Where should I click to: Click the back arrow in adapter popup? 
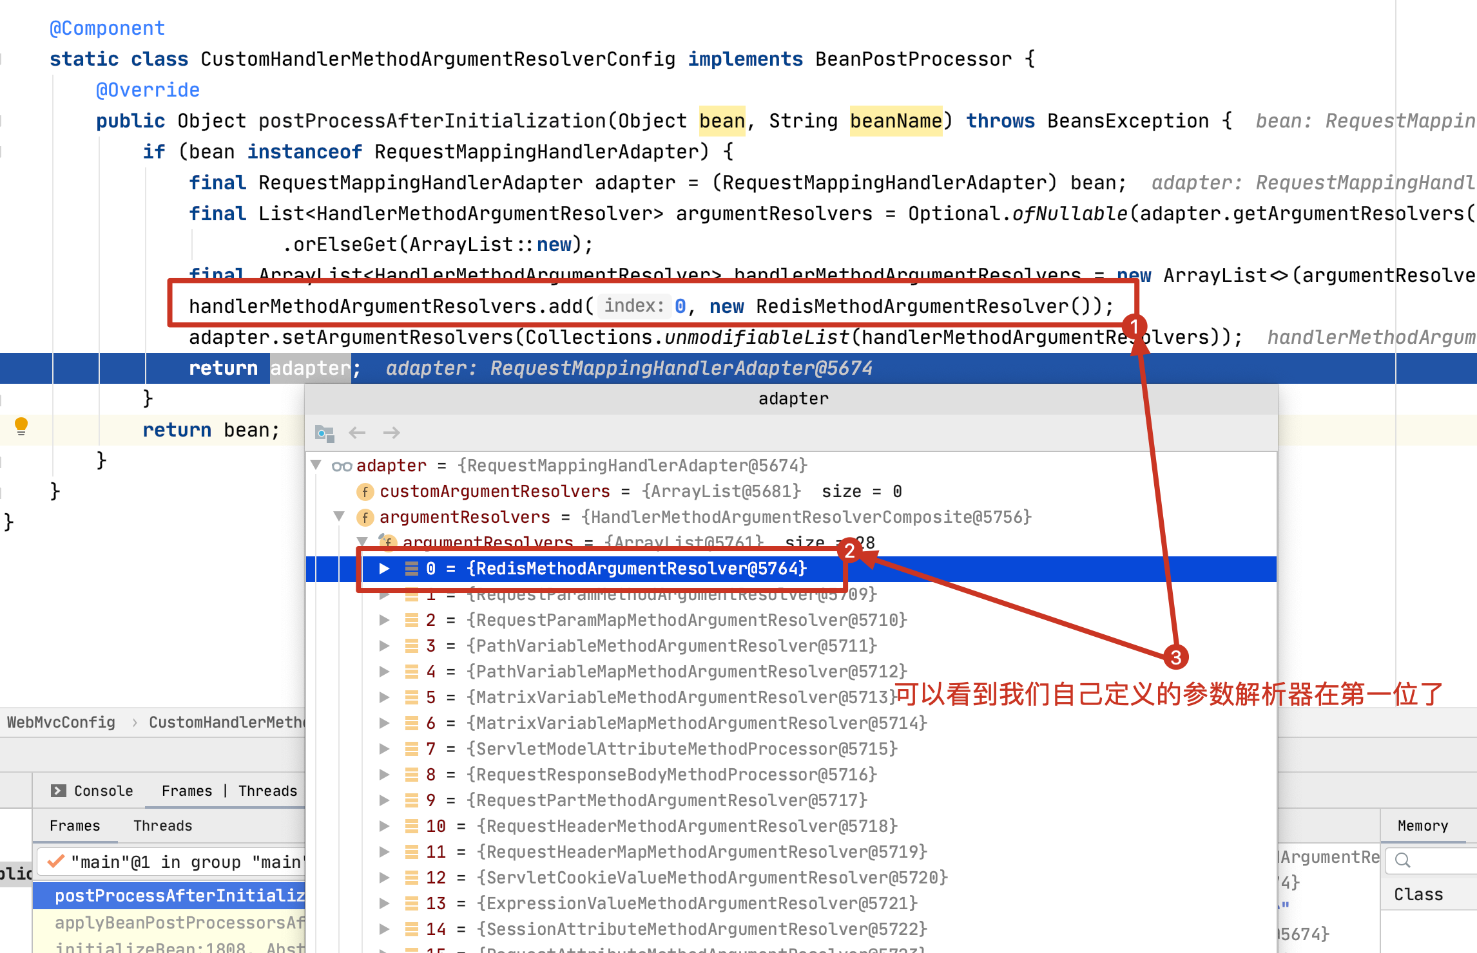tap(357, 433)
